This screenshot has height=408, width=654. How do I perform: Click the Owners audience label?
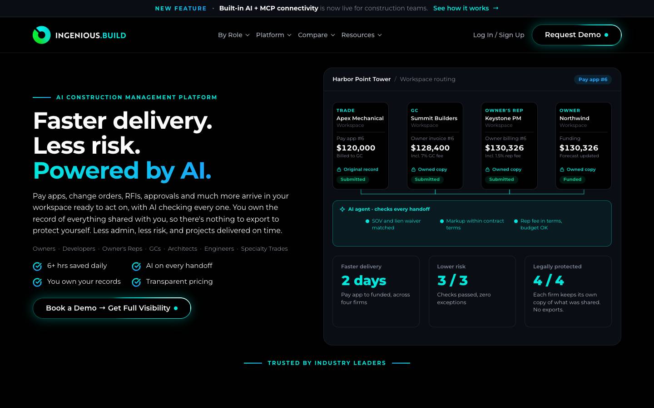(x=44, y=249)
